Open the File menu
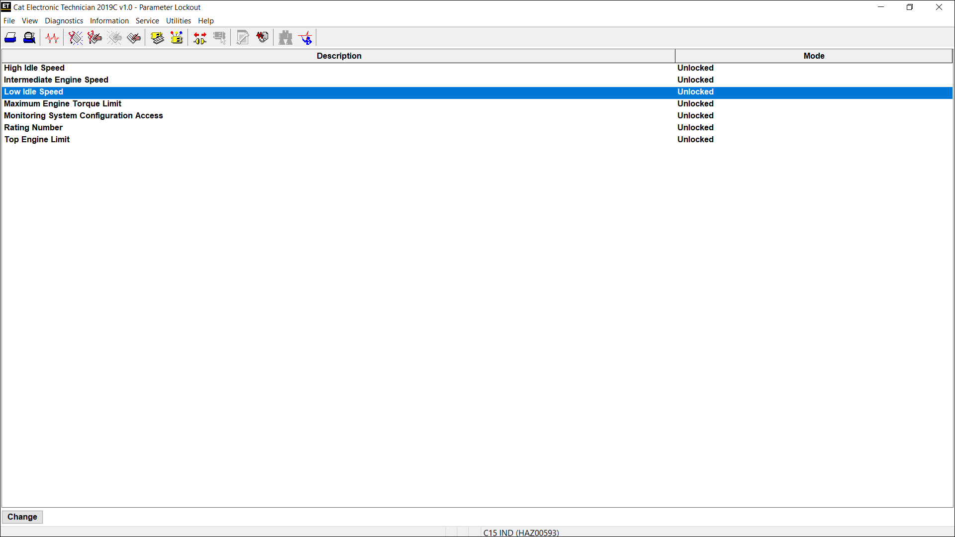This screenshot has width=955, height=537. tap(9, 21)
